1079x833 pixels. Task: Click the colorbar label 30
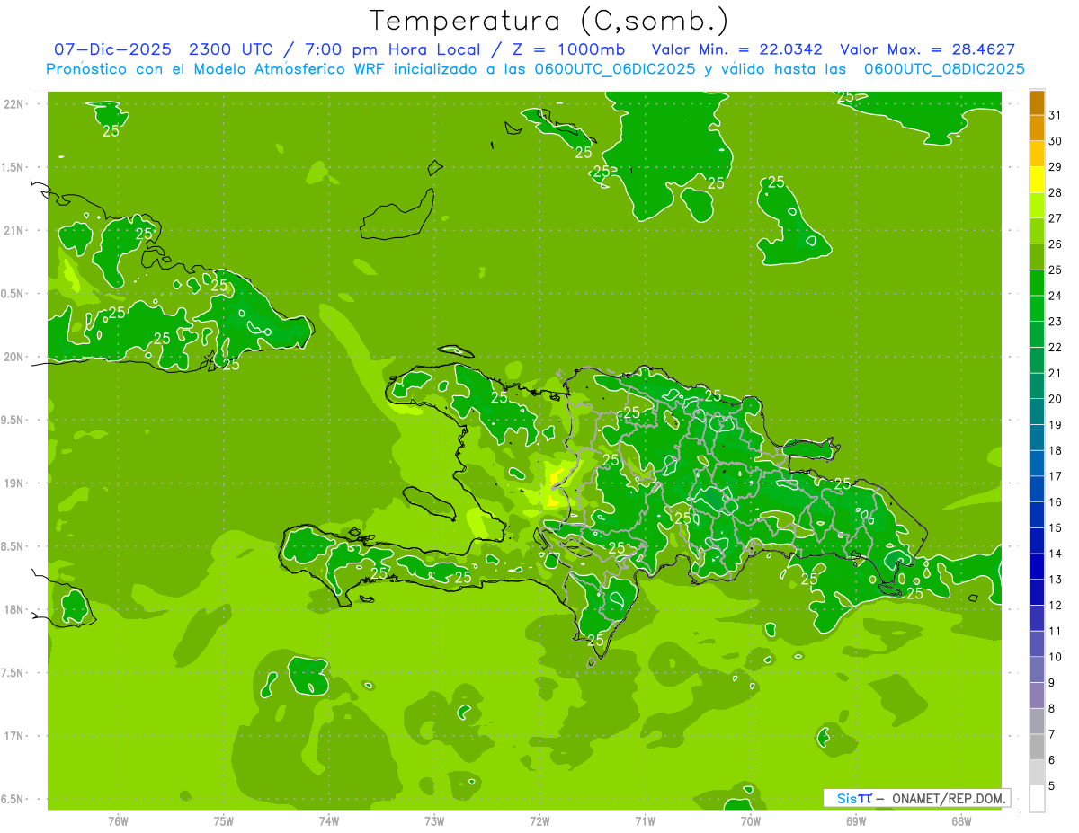tap(1055, 141)
